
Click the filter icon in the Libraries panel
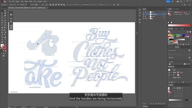tap(170, 58)
